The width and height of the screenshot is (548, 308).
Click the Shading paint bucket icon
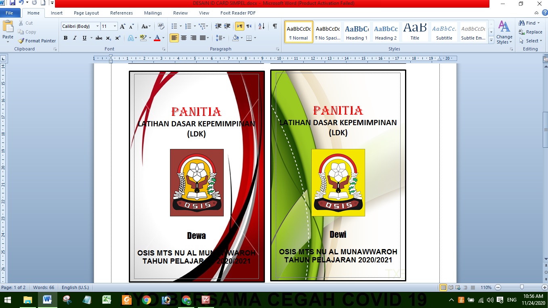[235, 38]
